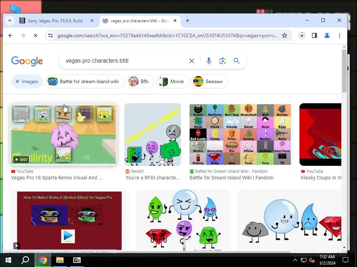357x267 pixels.
Task: Clear the search query with X
Action: (192, 61)
